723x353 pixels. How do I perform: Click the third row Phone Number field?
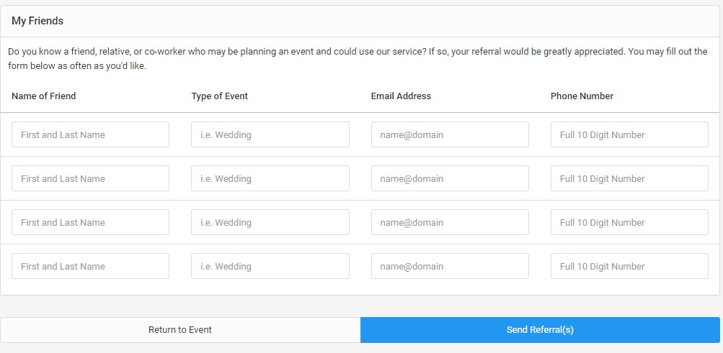click(629, 222)
